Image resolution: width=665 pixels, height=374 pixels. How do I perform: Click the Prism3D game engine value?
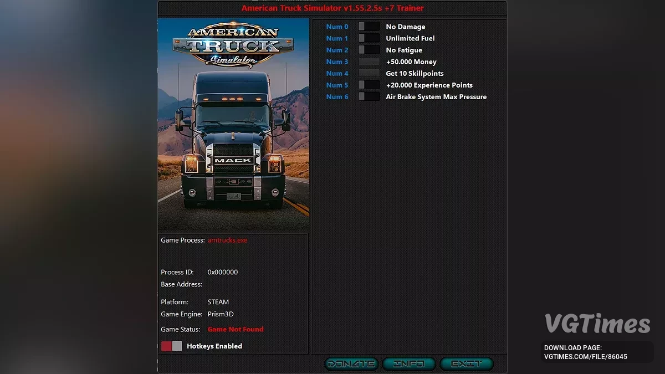coord(221,314)
